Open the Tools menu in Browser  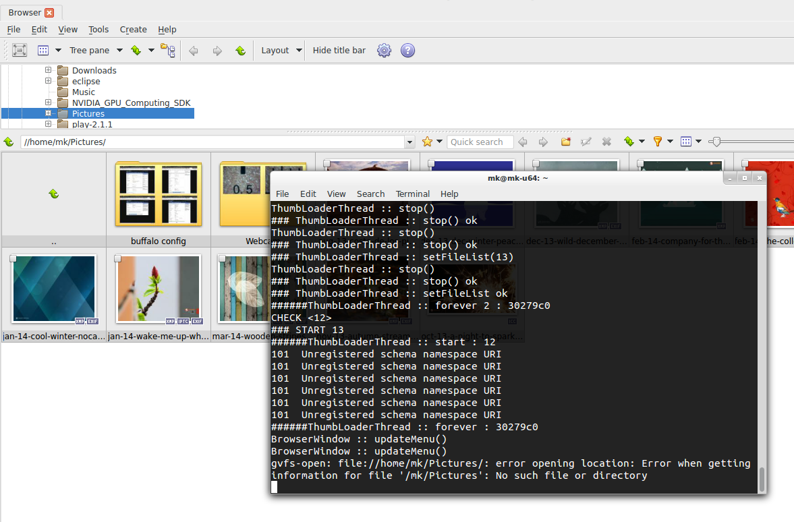point(98,30)
